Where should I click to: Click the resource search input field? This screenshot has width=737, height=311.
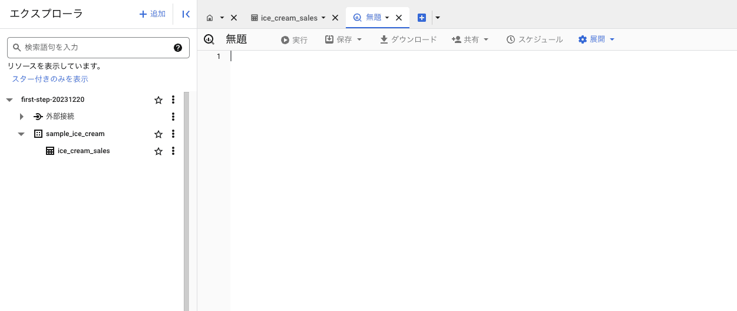[94, 48]
